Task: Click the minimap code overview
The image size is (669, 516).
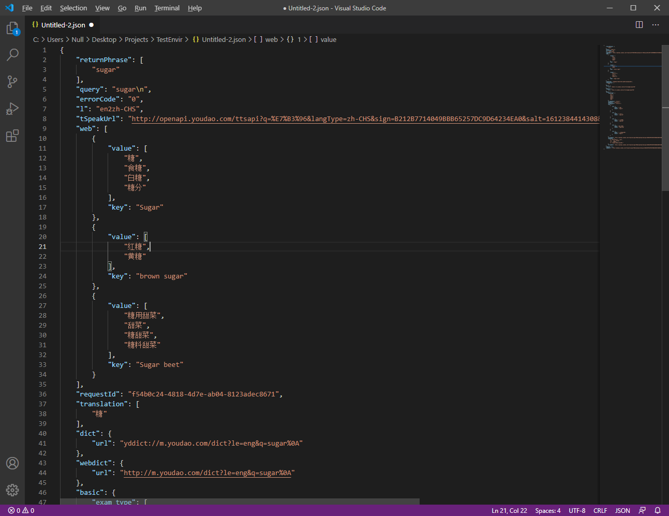Action: tap(632, 97)
